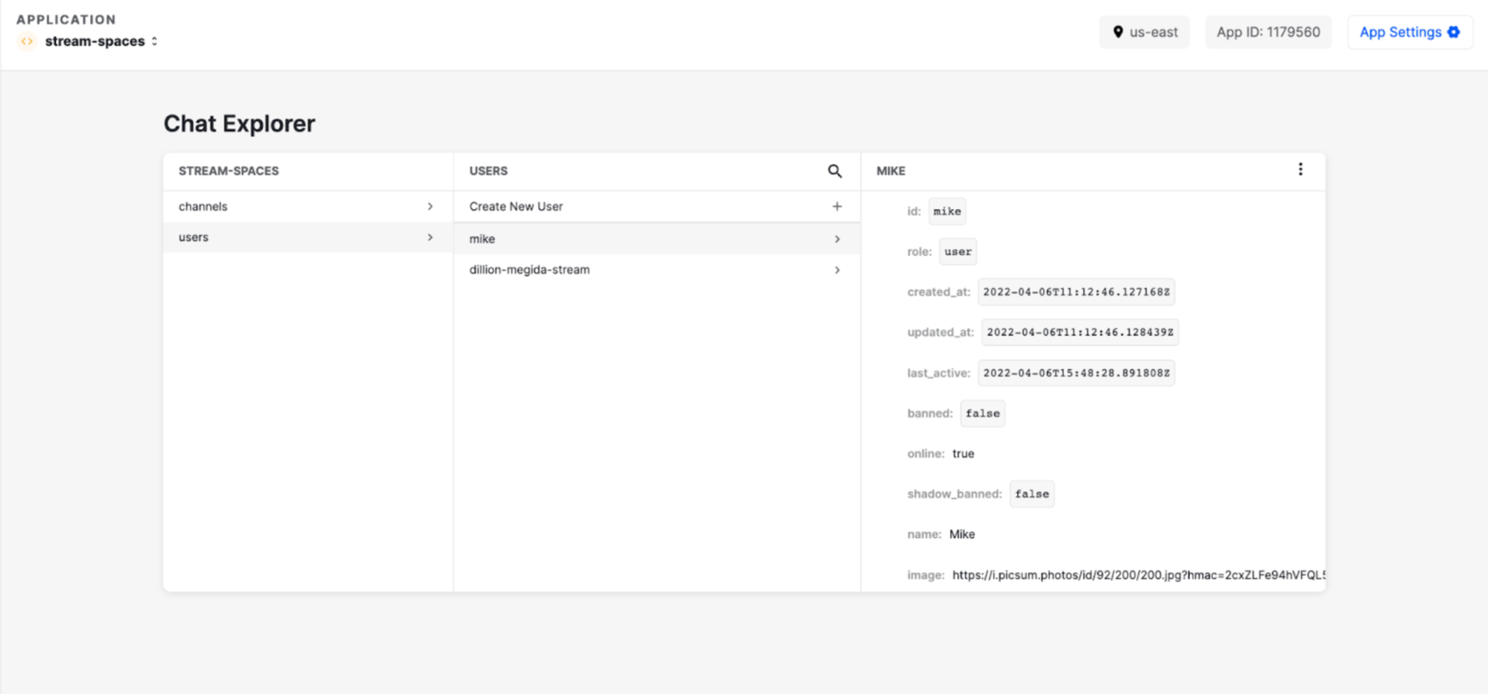The image size is (1488, 694).
Task: Click the App ID 1179560 badge
Action: click(1269, 31)
